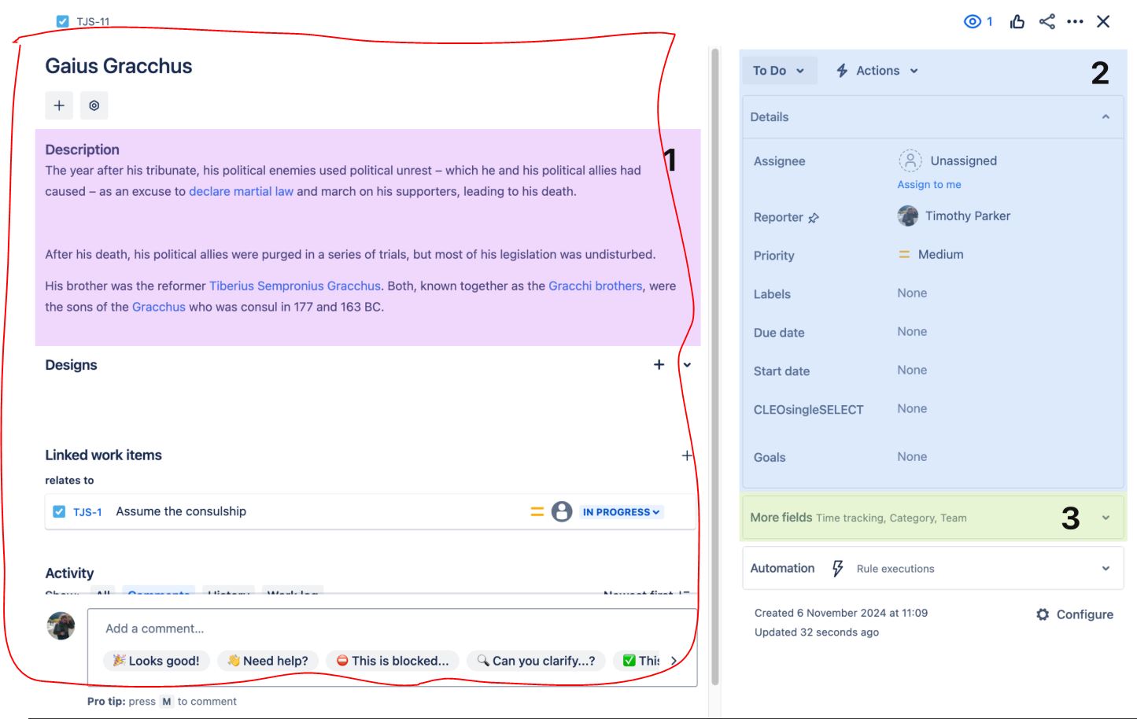Click the watch eye icon
The height and width of the screenshot is (719, 1137).
click(x=973, y=21)
